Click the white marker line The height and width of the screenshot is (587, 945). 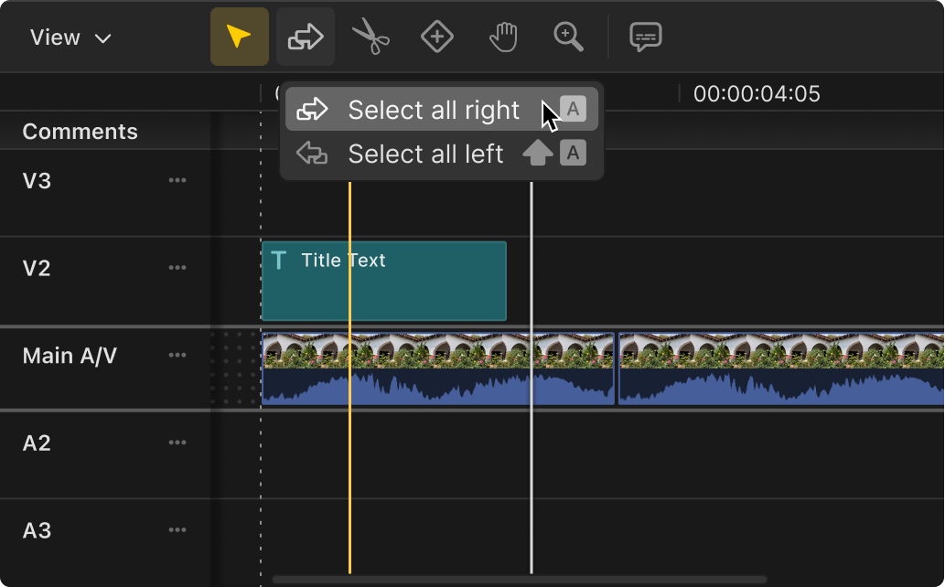click(531, 378)
